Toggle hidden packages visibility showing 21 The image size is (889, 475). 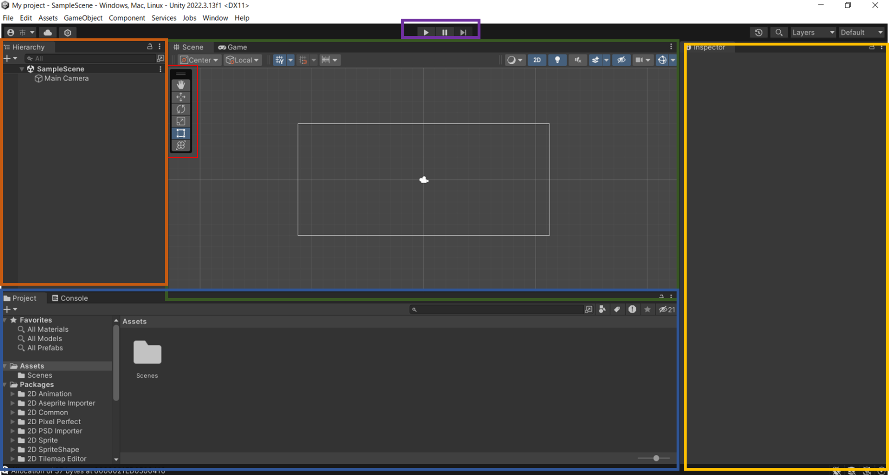click(667, 310)
